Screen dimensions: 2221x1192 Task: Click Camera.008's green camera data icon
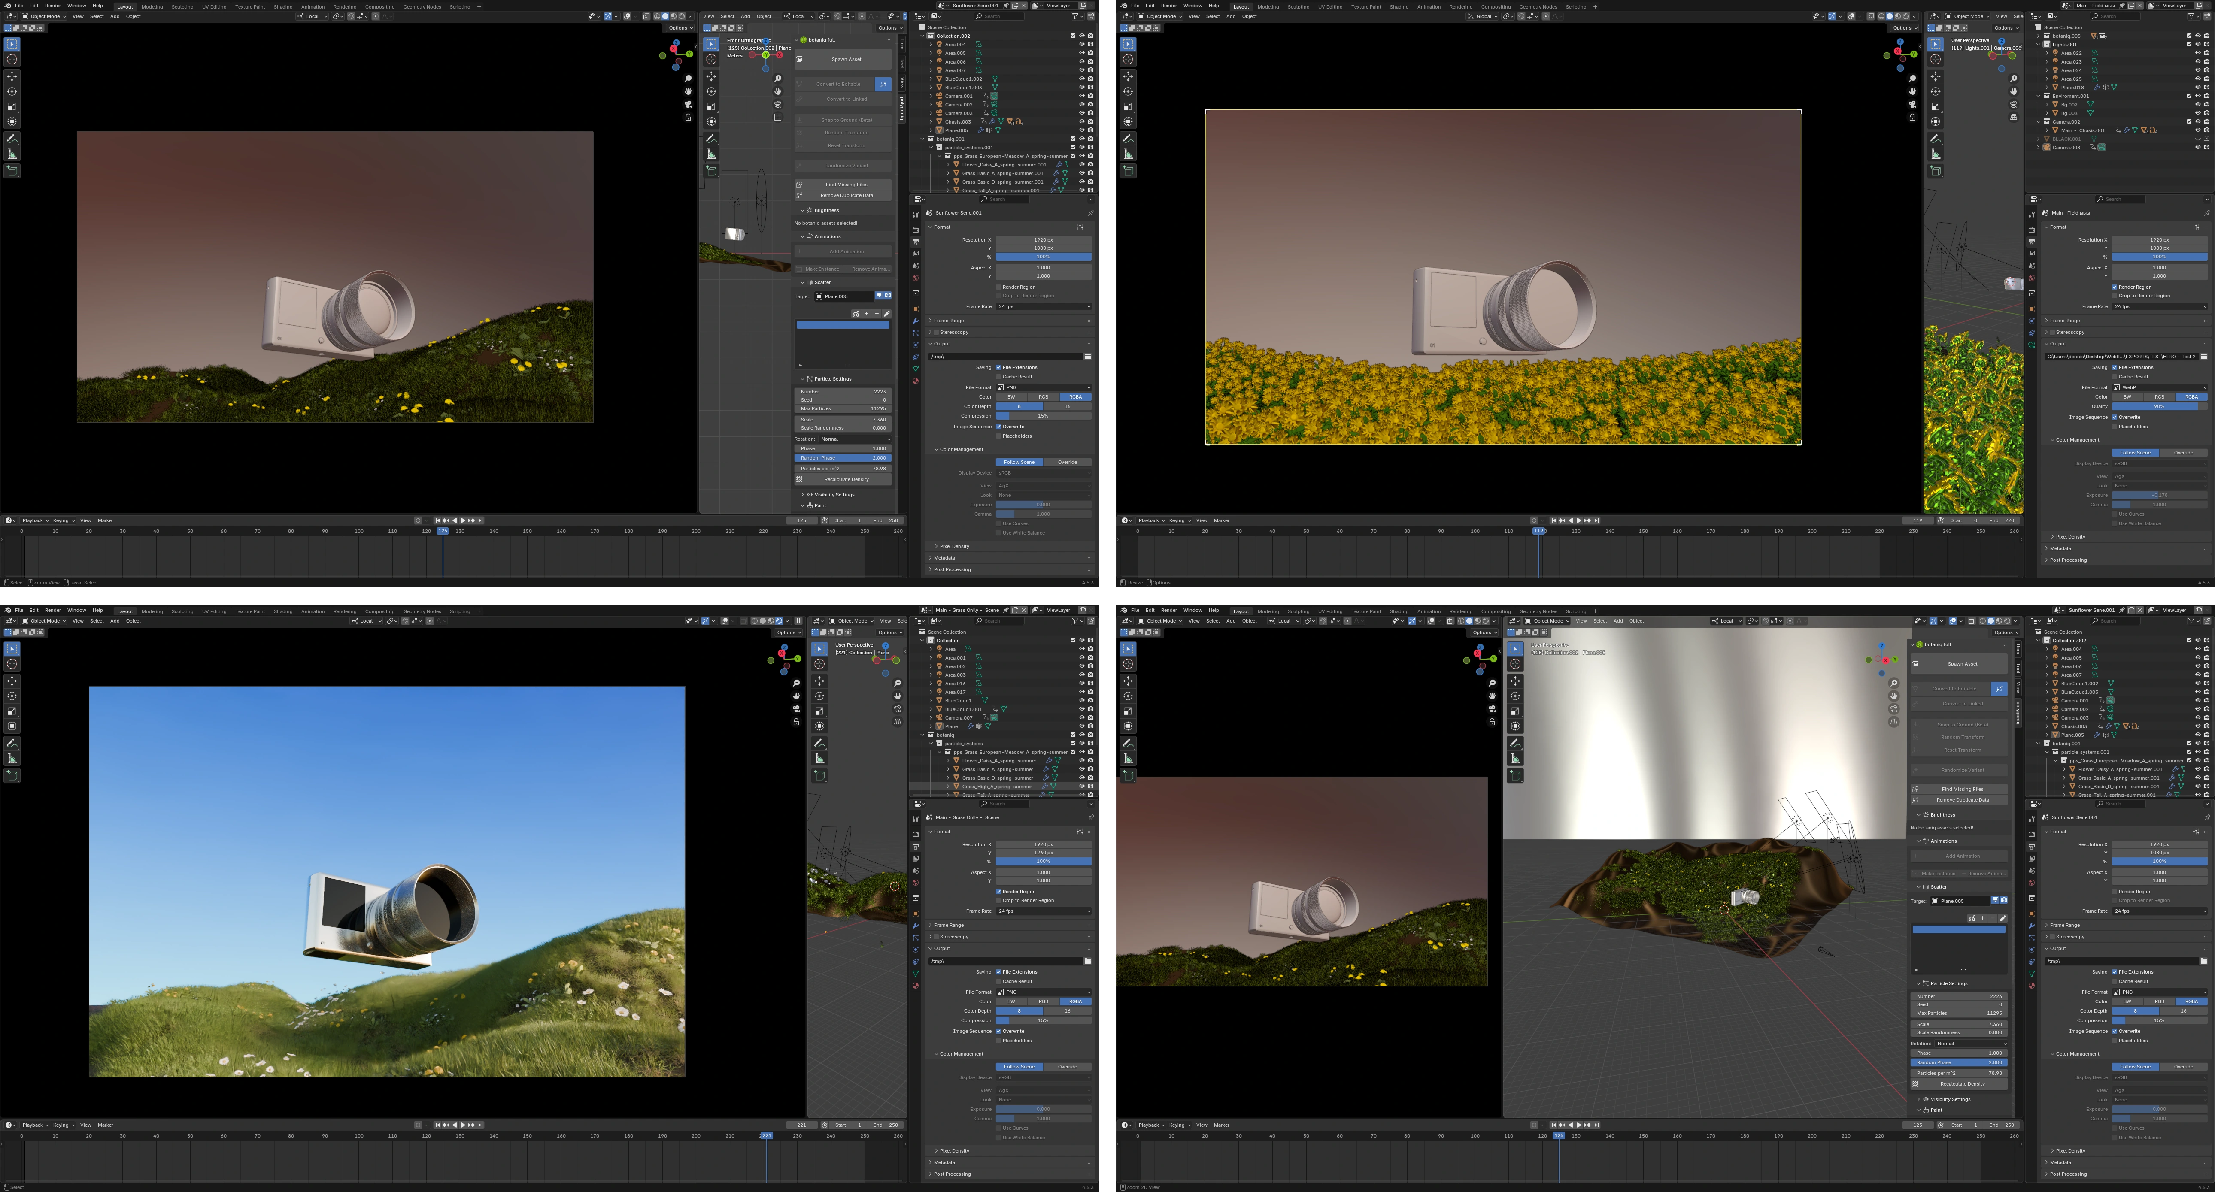click(2102, 147)
